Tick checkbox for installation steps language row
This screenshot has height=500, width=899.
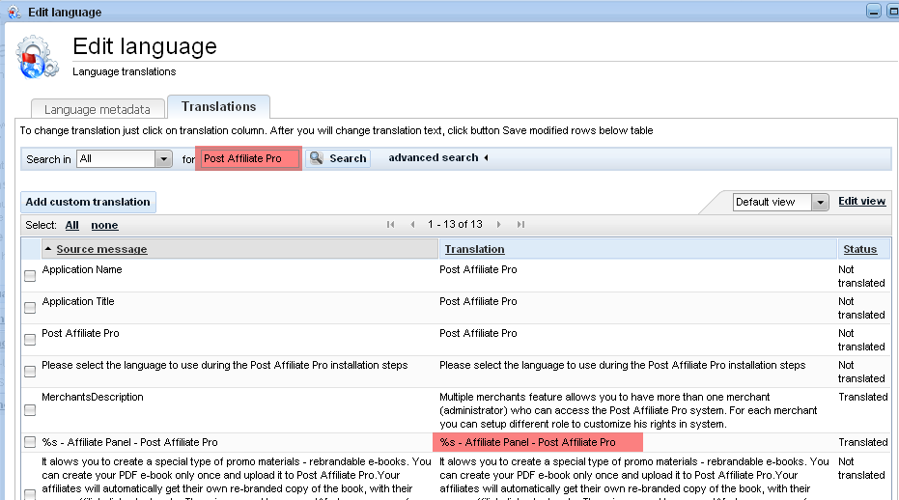pos(30,372)
